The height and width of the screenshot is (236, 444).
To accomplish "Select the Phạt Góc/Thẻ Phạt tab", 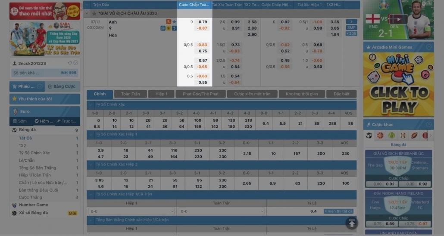I will [200, 94].
